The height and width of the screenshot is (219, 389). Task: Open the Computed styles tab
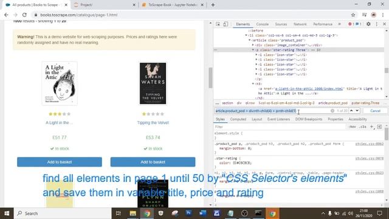click(x=238, y=119)
